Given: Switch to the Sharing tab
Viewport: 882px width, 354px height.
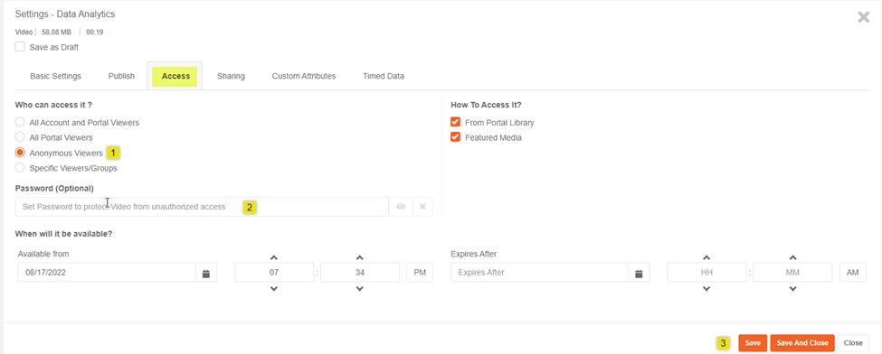Looking at the screenshot, I should 232,76.
